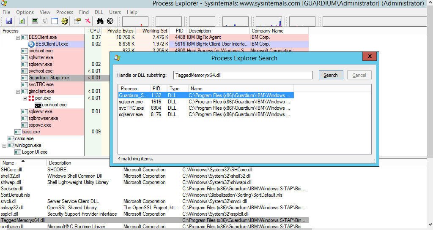Select svcTRC.exe result with PID 6904
This screenshot has width=433, height=230.
206,108
